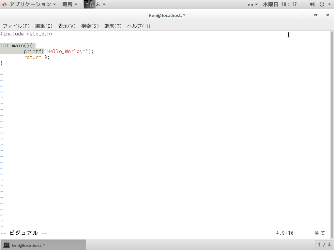Viewport: 334px width, 250px height.
Task: Open the 場所 menu
Action: [x=70, y=4]
